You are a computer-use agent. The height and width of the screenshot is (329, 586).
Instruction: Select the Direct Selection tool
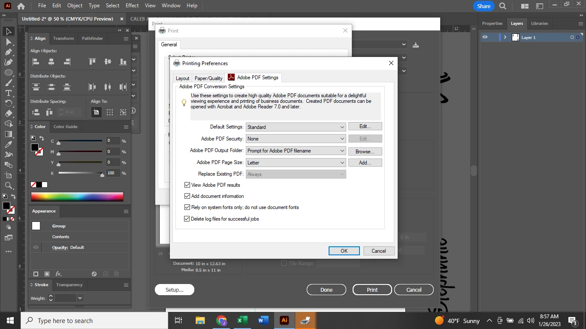click(8, 42)
